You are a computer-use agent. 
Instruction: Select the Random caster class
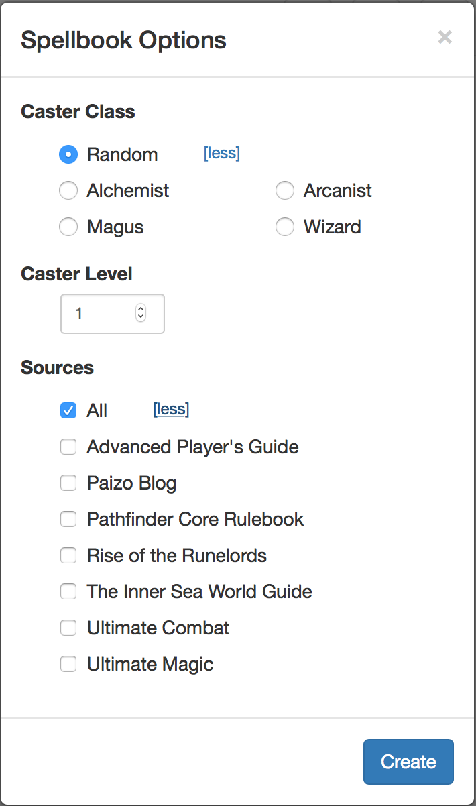[x=68, y=154]
